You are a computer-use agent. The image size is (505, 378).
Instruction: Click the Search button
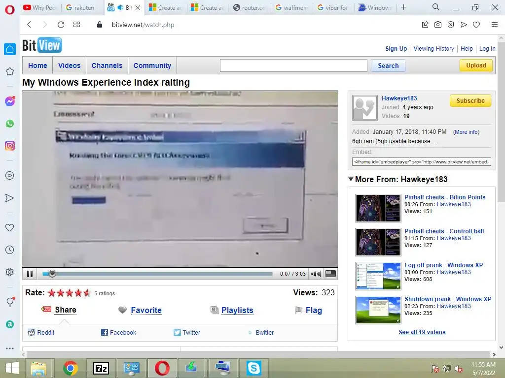(388, 65)
